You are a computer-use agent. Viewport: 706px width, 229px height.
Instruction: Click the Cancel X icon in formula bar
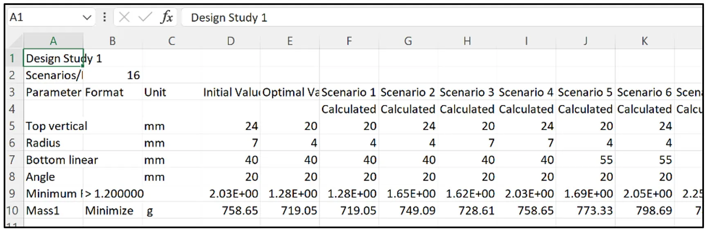(x=124, y=17)
